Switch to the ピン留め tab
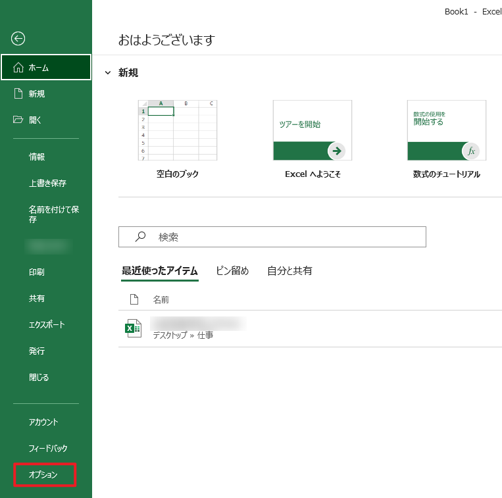This screenshot has width=502, height=498. (x=232, y=271)
